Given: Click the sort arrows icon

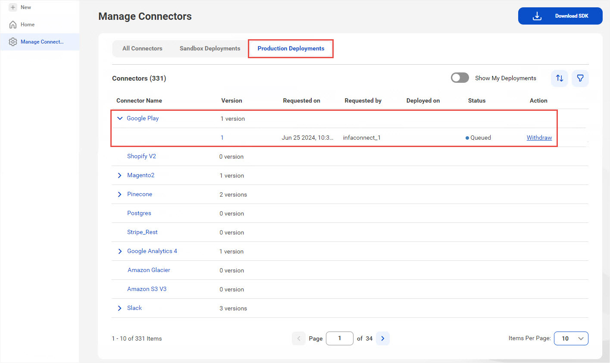Looking at the screenshot, I should (560, 78).
